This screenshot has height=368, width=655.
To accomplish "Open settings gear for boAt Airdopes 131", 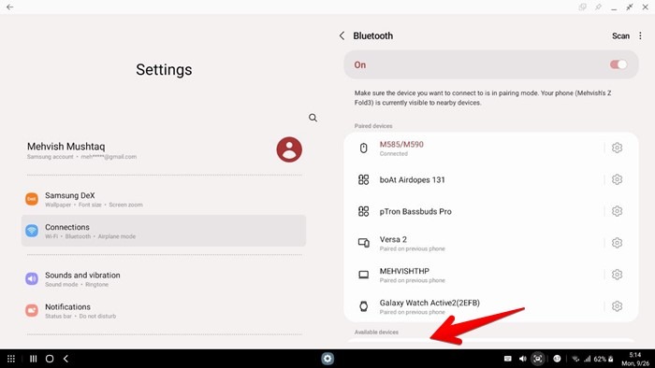I will pos(617,179).
